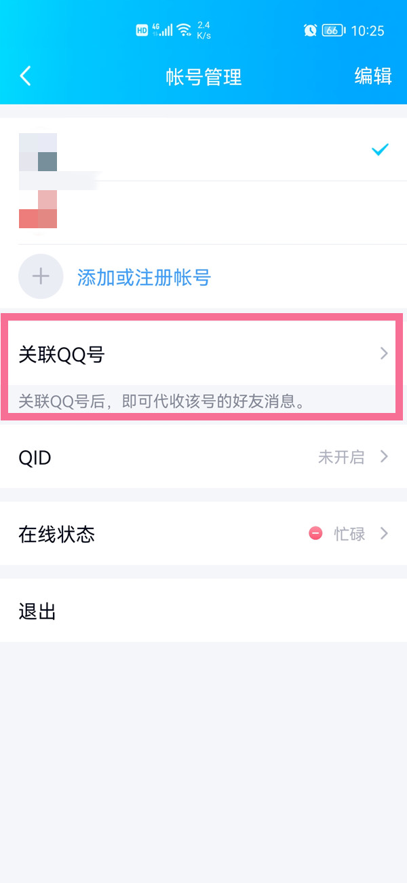
Task: Tap the blue checkmark on current account
Action: tap(380, 149)
